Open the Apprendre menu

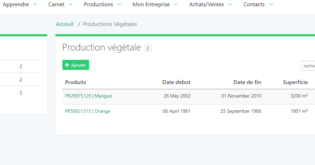click(x=16, y=4)
